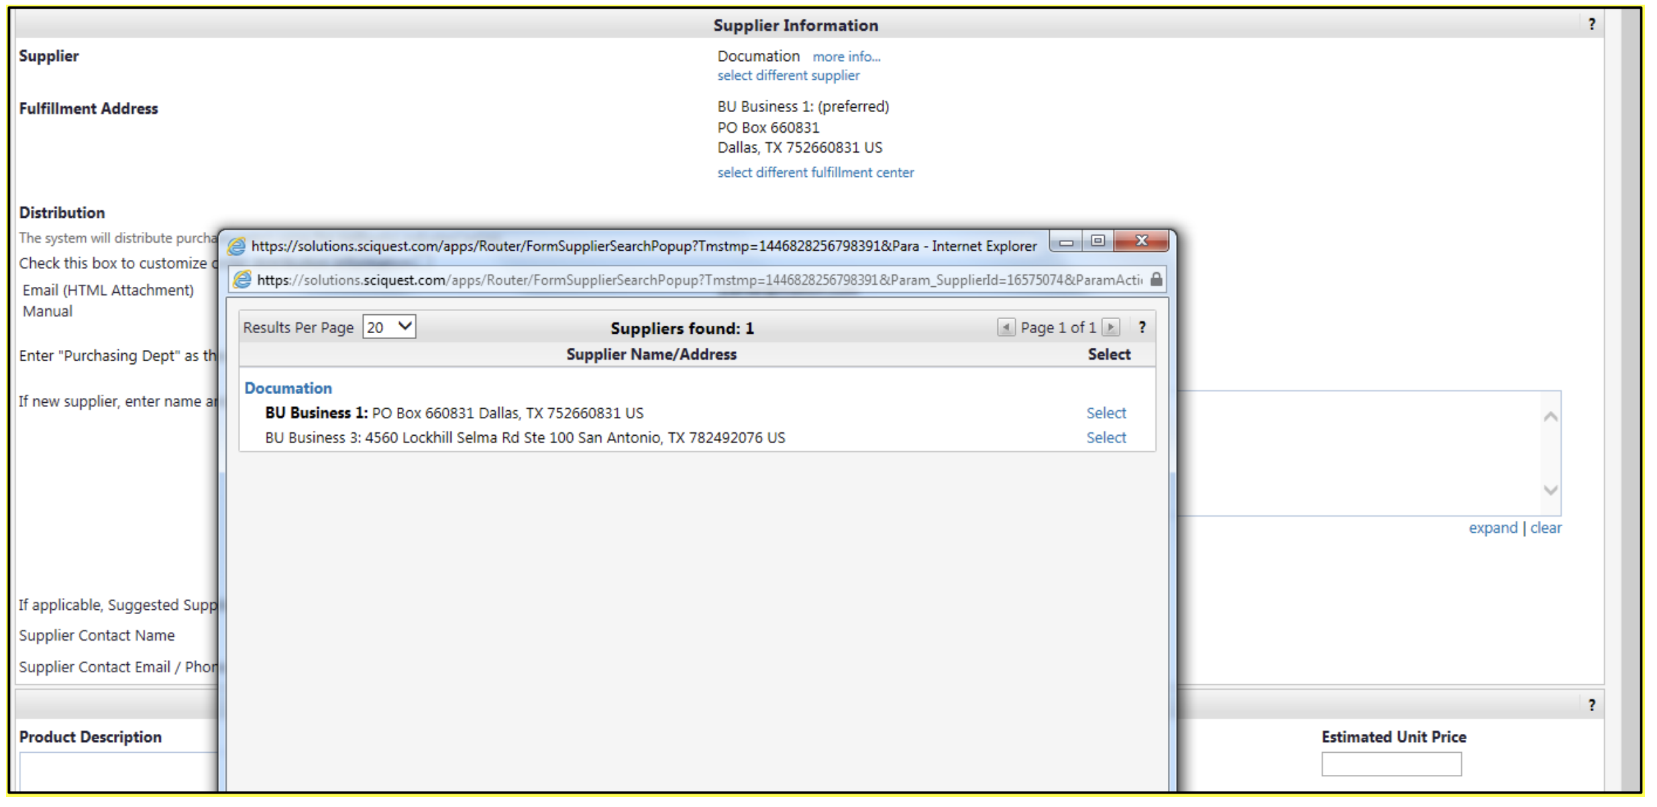The width and height of the screenshot is (1657, 807).
Task: Click the lock icon in address bar
Action: pyautogui.click(x=1157, y=280)
